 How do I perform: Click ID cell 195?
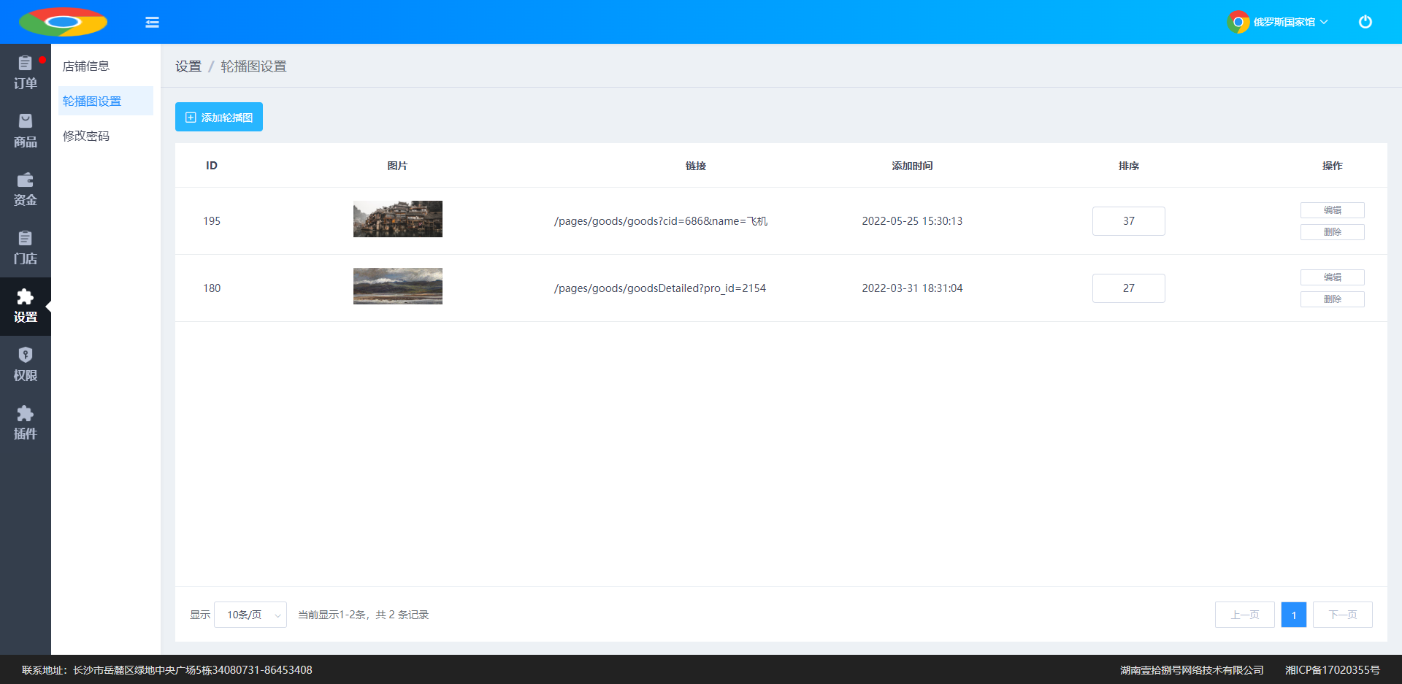pos(212,221)
